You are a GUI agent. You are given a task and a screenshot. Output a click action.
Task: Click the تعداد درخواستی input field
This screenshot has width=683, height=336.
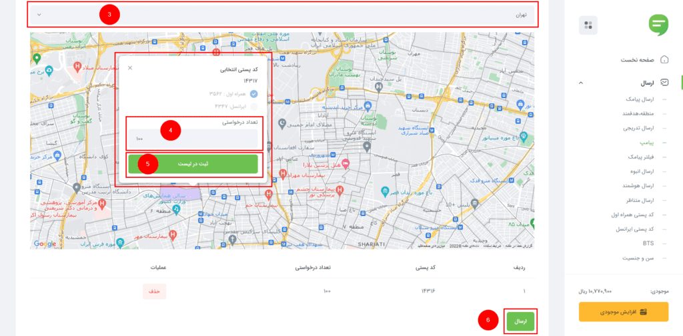click(x=193, y=139)
